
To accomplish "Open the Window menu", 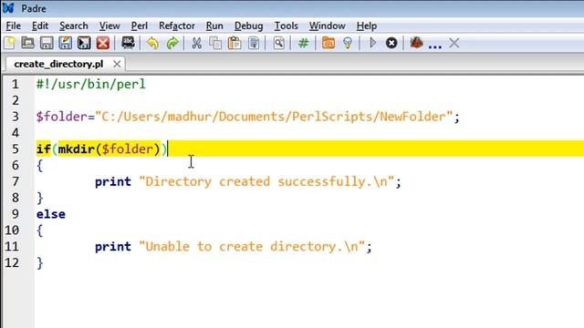I will [x=327, y=26].
